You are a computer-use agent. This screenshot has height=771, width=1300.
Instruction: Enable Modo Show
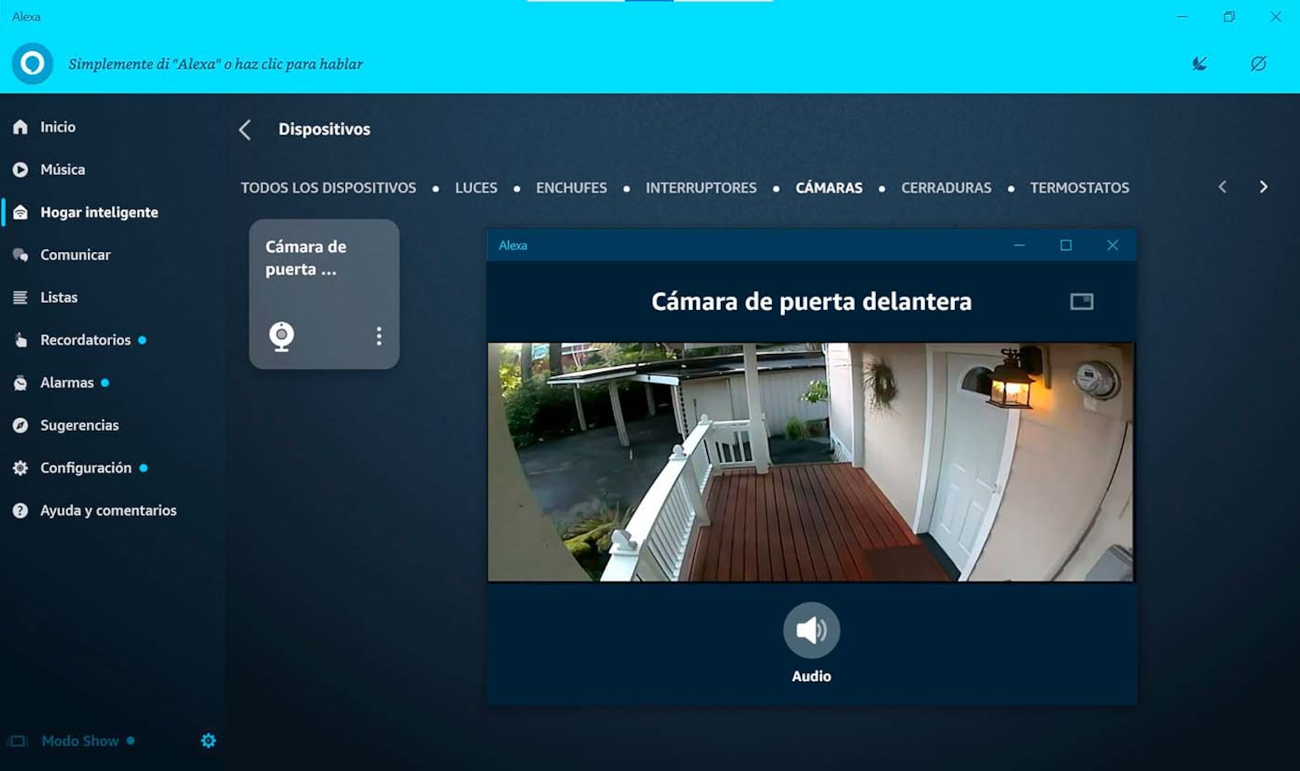click(x=81, y=741)
